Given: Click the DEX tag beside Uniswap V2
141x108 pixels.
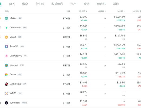Looking at the screenshot, I should point(26,56).
